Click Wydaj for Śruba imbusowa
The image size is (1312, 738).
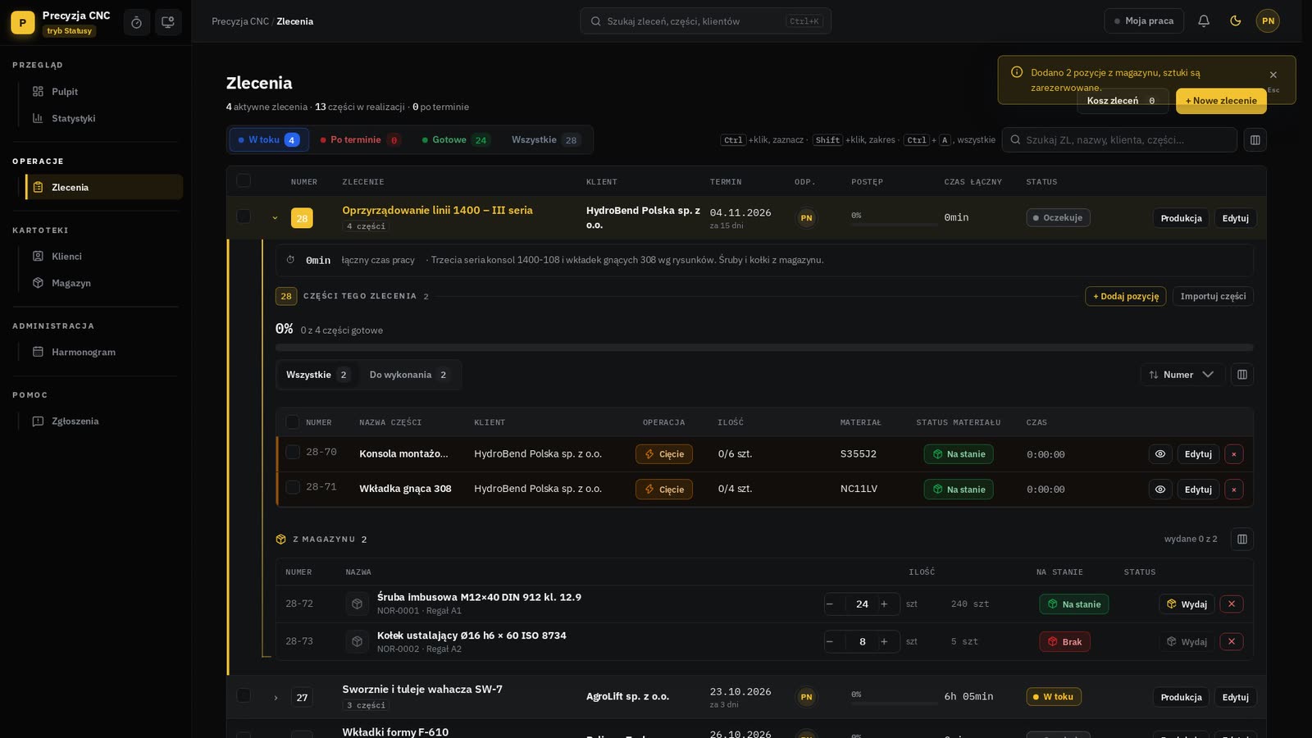point(1186,604)
